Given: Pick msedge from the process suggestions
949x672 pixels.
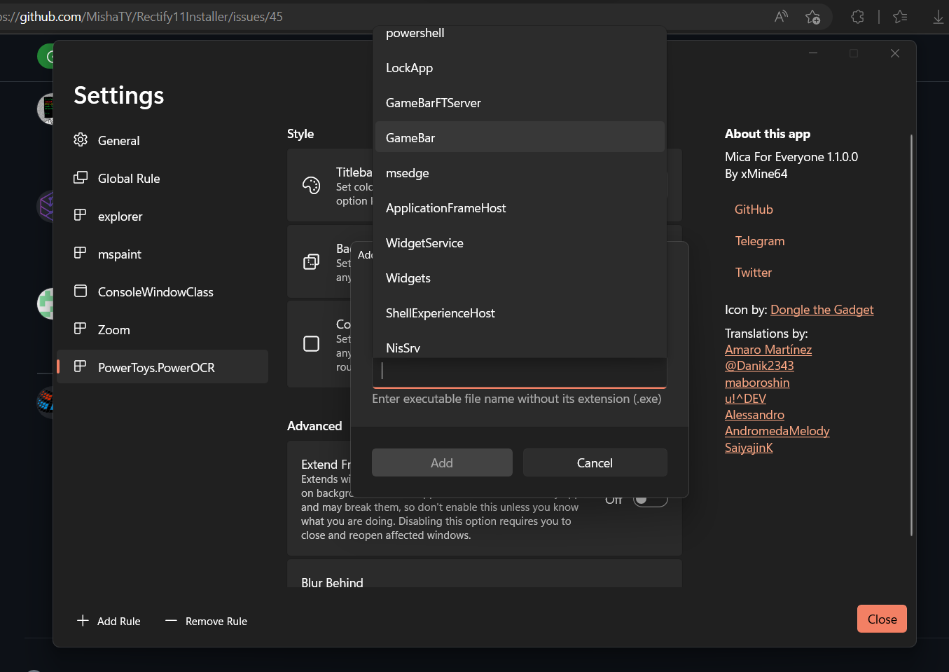Looking at the screenshot, I should 520,173.
